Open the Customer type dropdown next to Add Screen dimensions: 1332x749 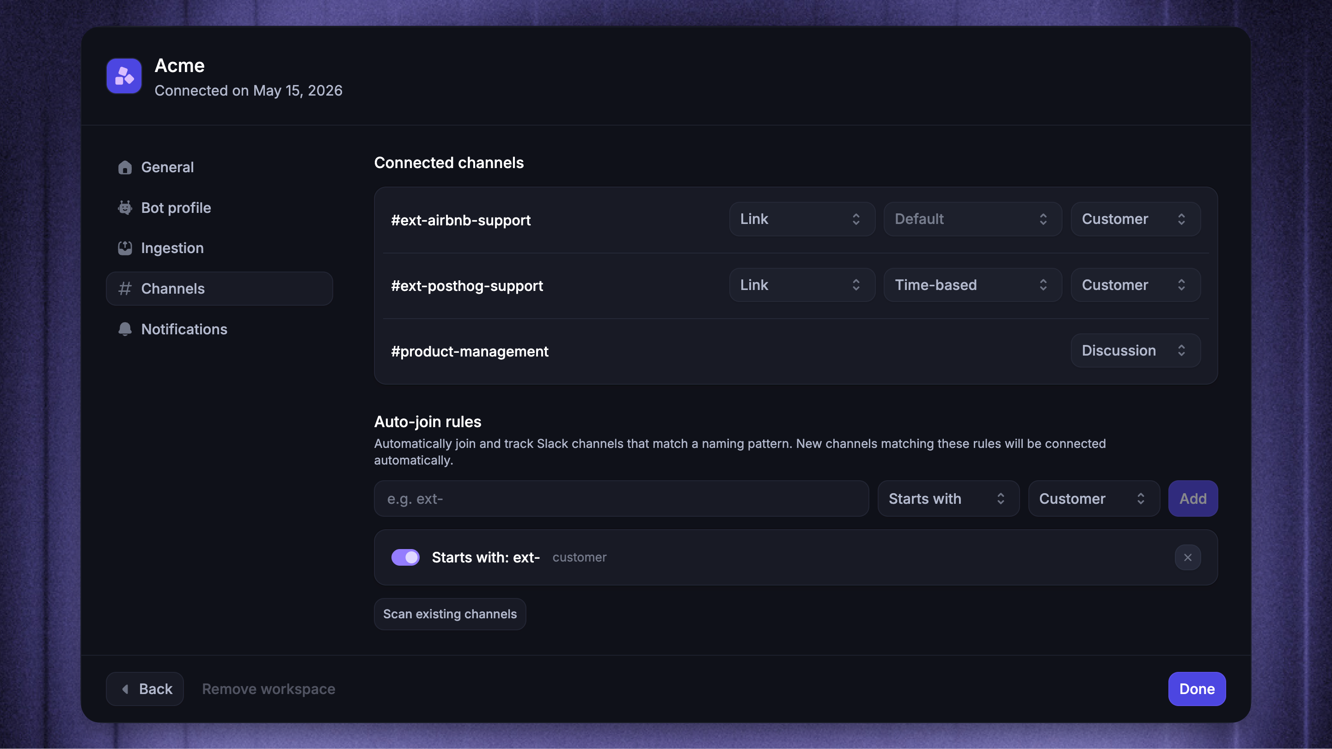(1094, 498)
